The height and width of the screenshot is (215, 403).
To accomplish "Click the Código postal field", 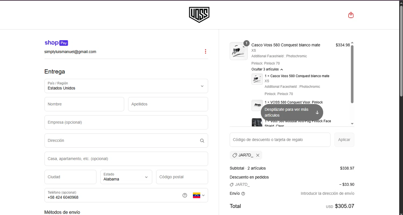I will coord(182,177).
